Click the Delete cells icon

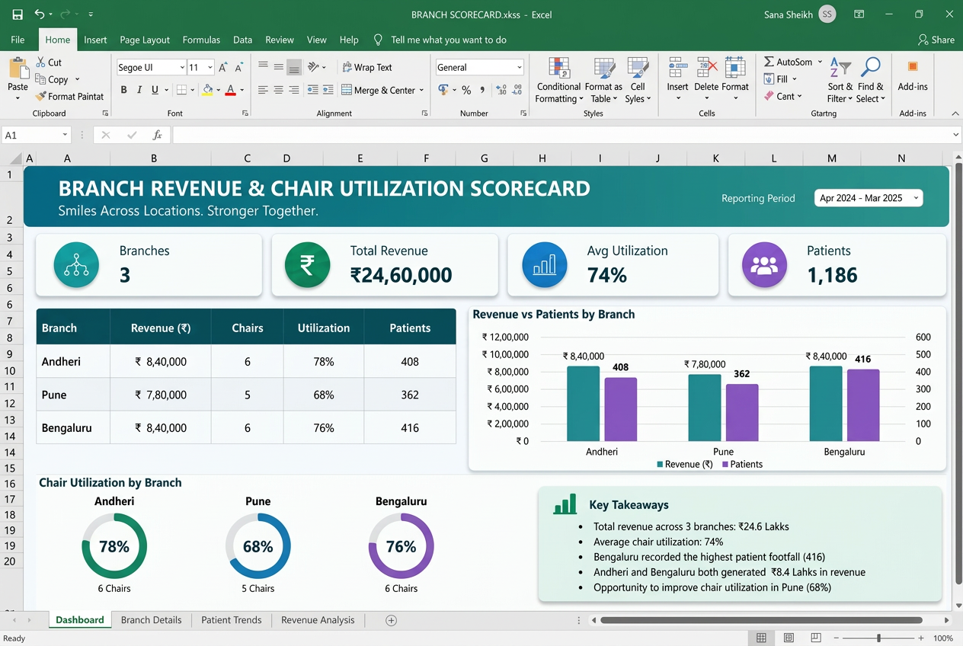pyautogui.click(x=706, y=69)
